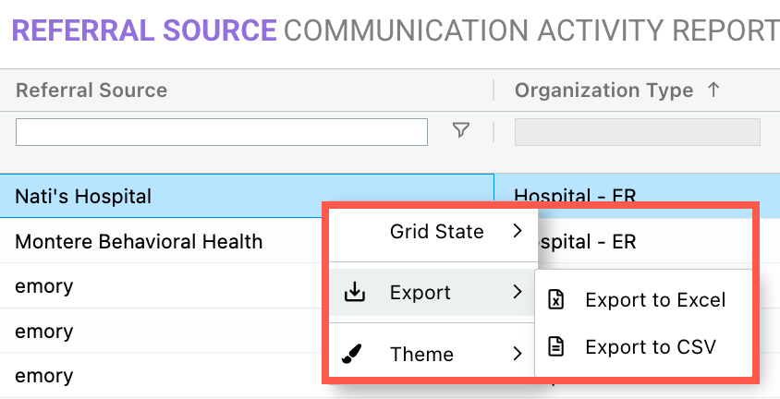
Task: Choose Export to Excel
Action: [x=655, y=300]
